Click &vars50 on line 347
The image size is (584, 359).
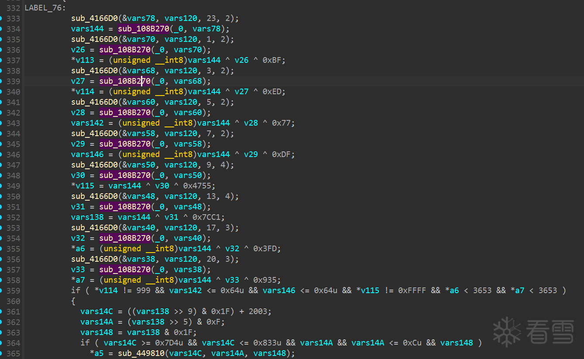tap(138, 165)
